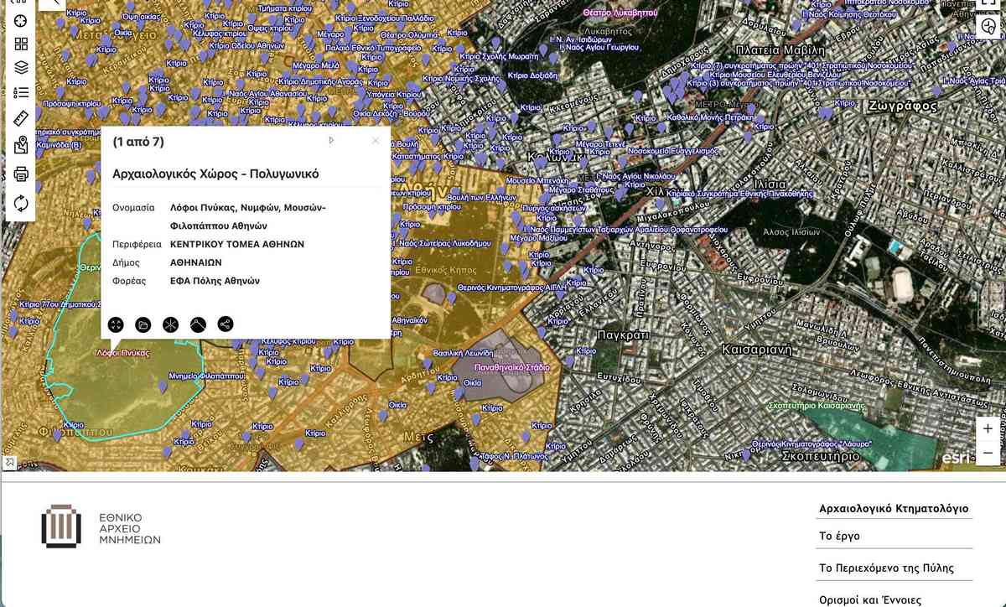
Task: Zoom to feature from popup
Action: pos(117,324)
